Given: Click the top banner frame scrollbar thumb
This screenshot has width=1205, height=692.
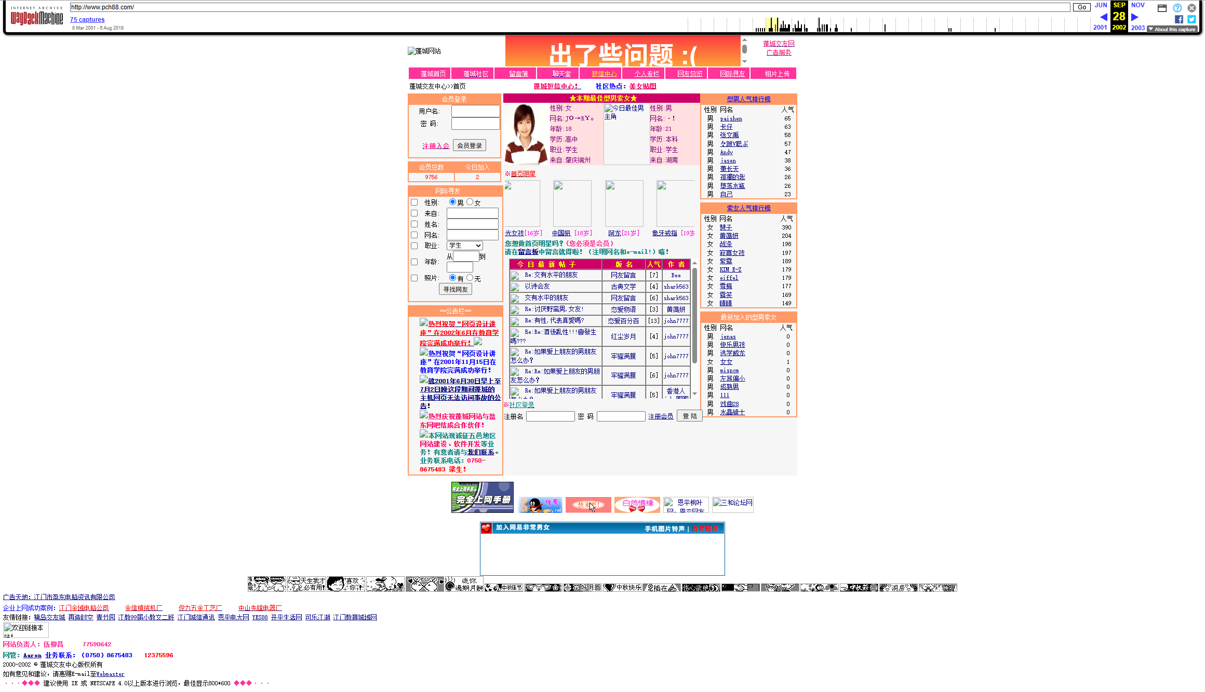Looking at the screenshot, I should point(744,49).
